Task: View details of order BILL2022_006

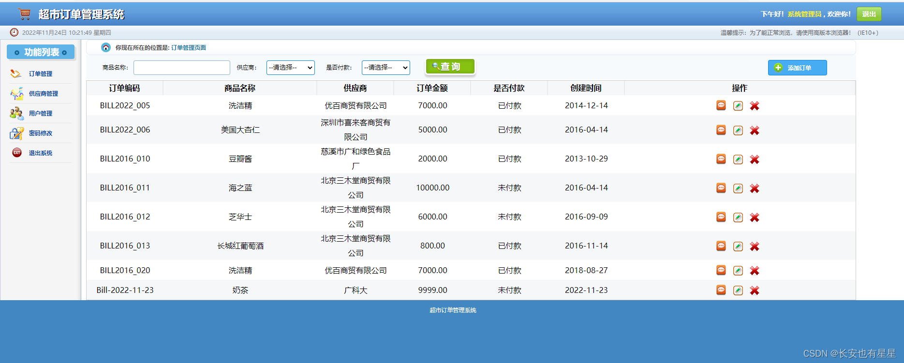Action: click(721, 130)
